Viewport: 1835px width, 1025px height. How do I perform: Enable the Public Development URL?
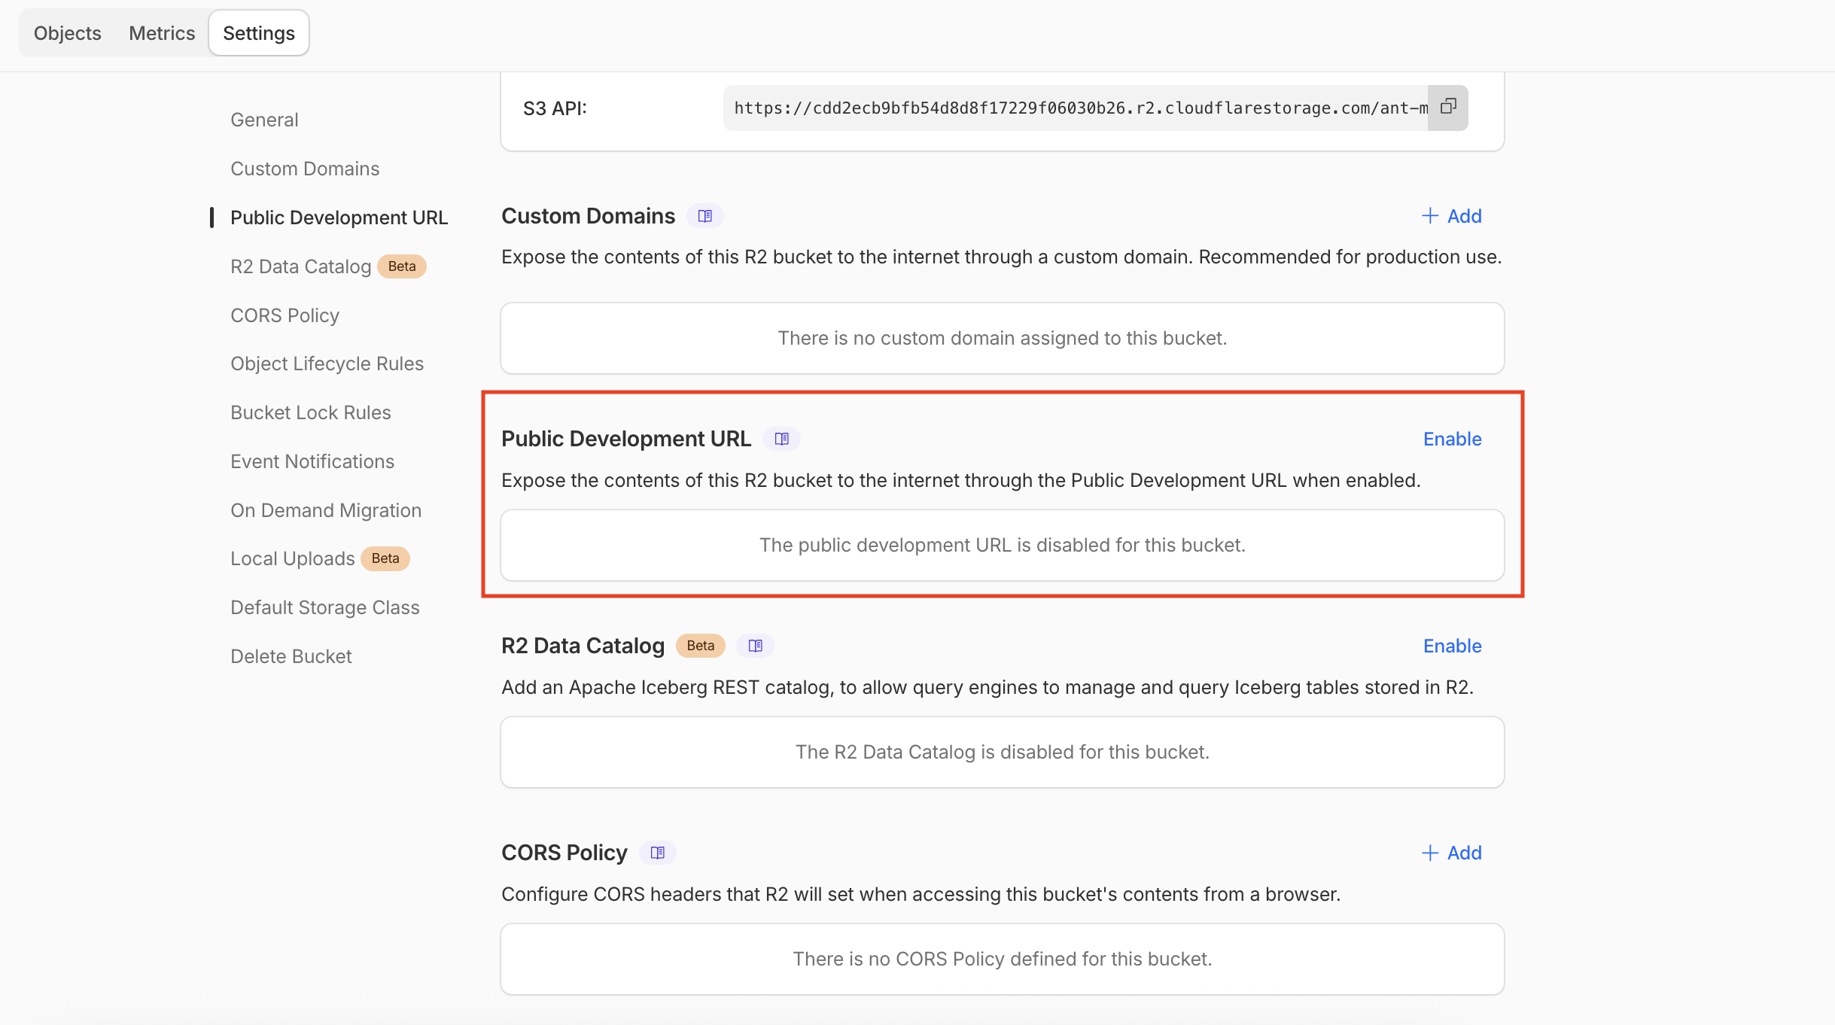pyautogui.click(x=1452, y=439)
